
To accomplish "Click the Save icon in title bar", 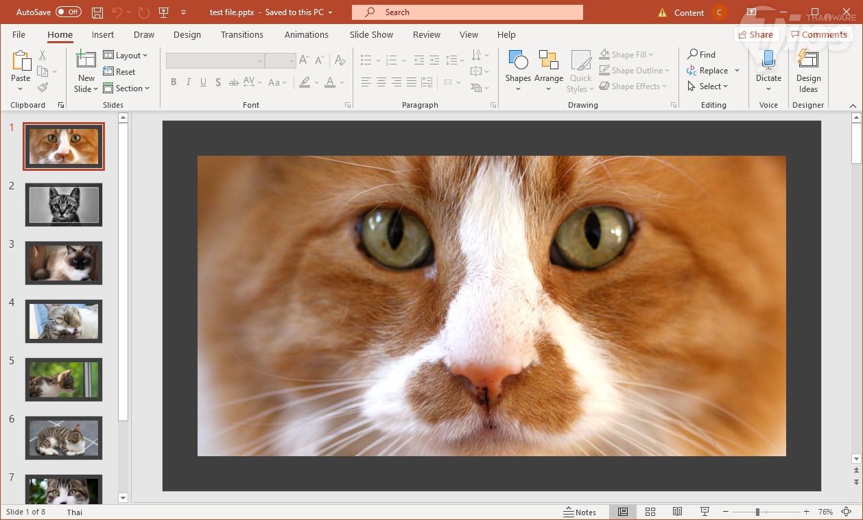I will [x=97, y=12].
